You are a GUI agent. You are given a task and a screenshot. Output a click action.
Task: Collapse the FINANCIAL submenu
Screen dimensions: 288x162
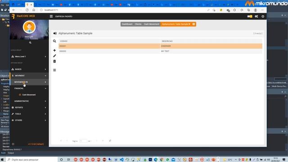coord(29,88)
